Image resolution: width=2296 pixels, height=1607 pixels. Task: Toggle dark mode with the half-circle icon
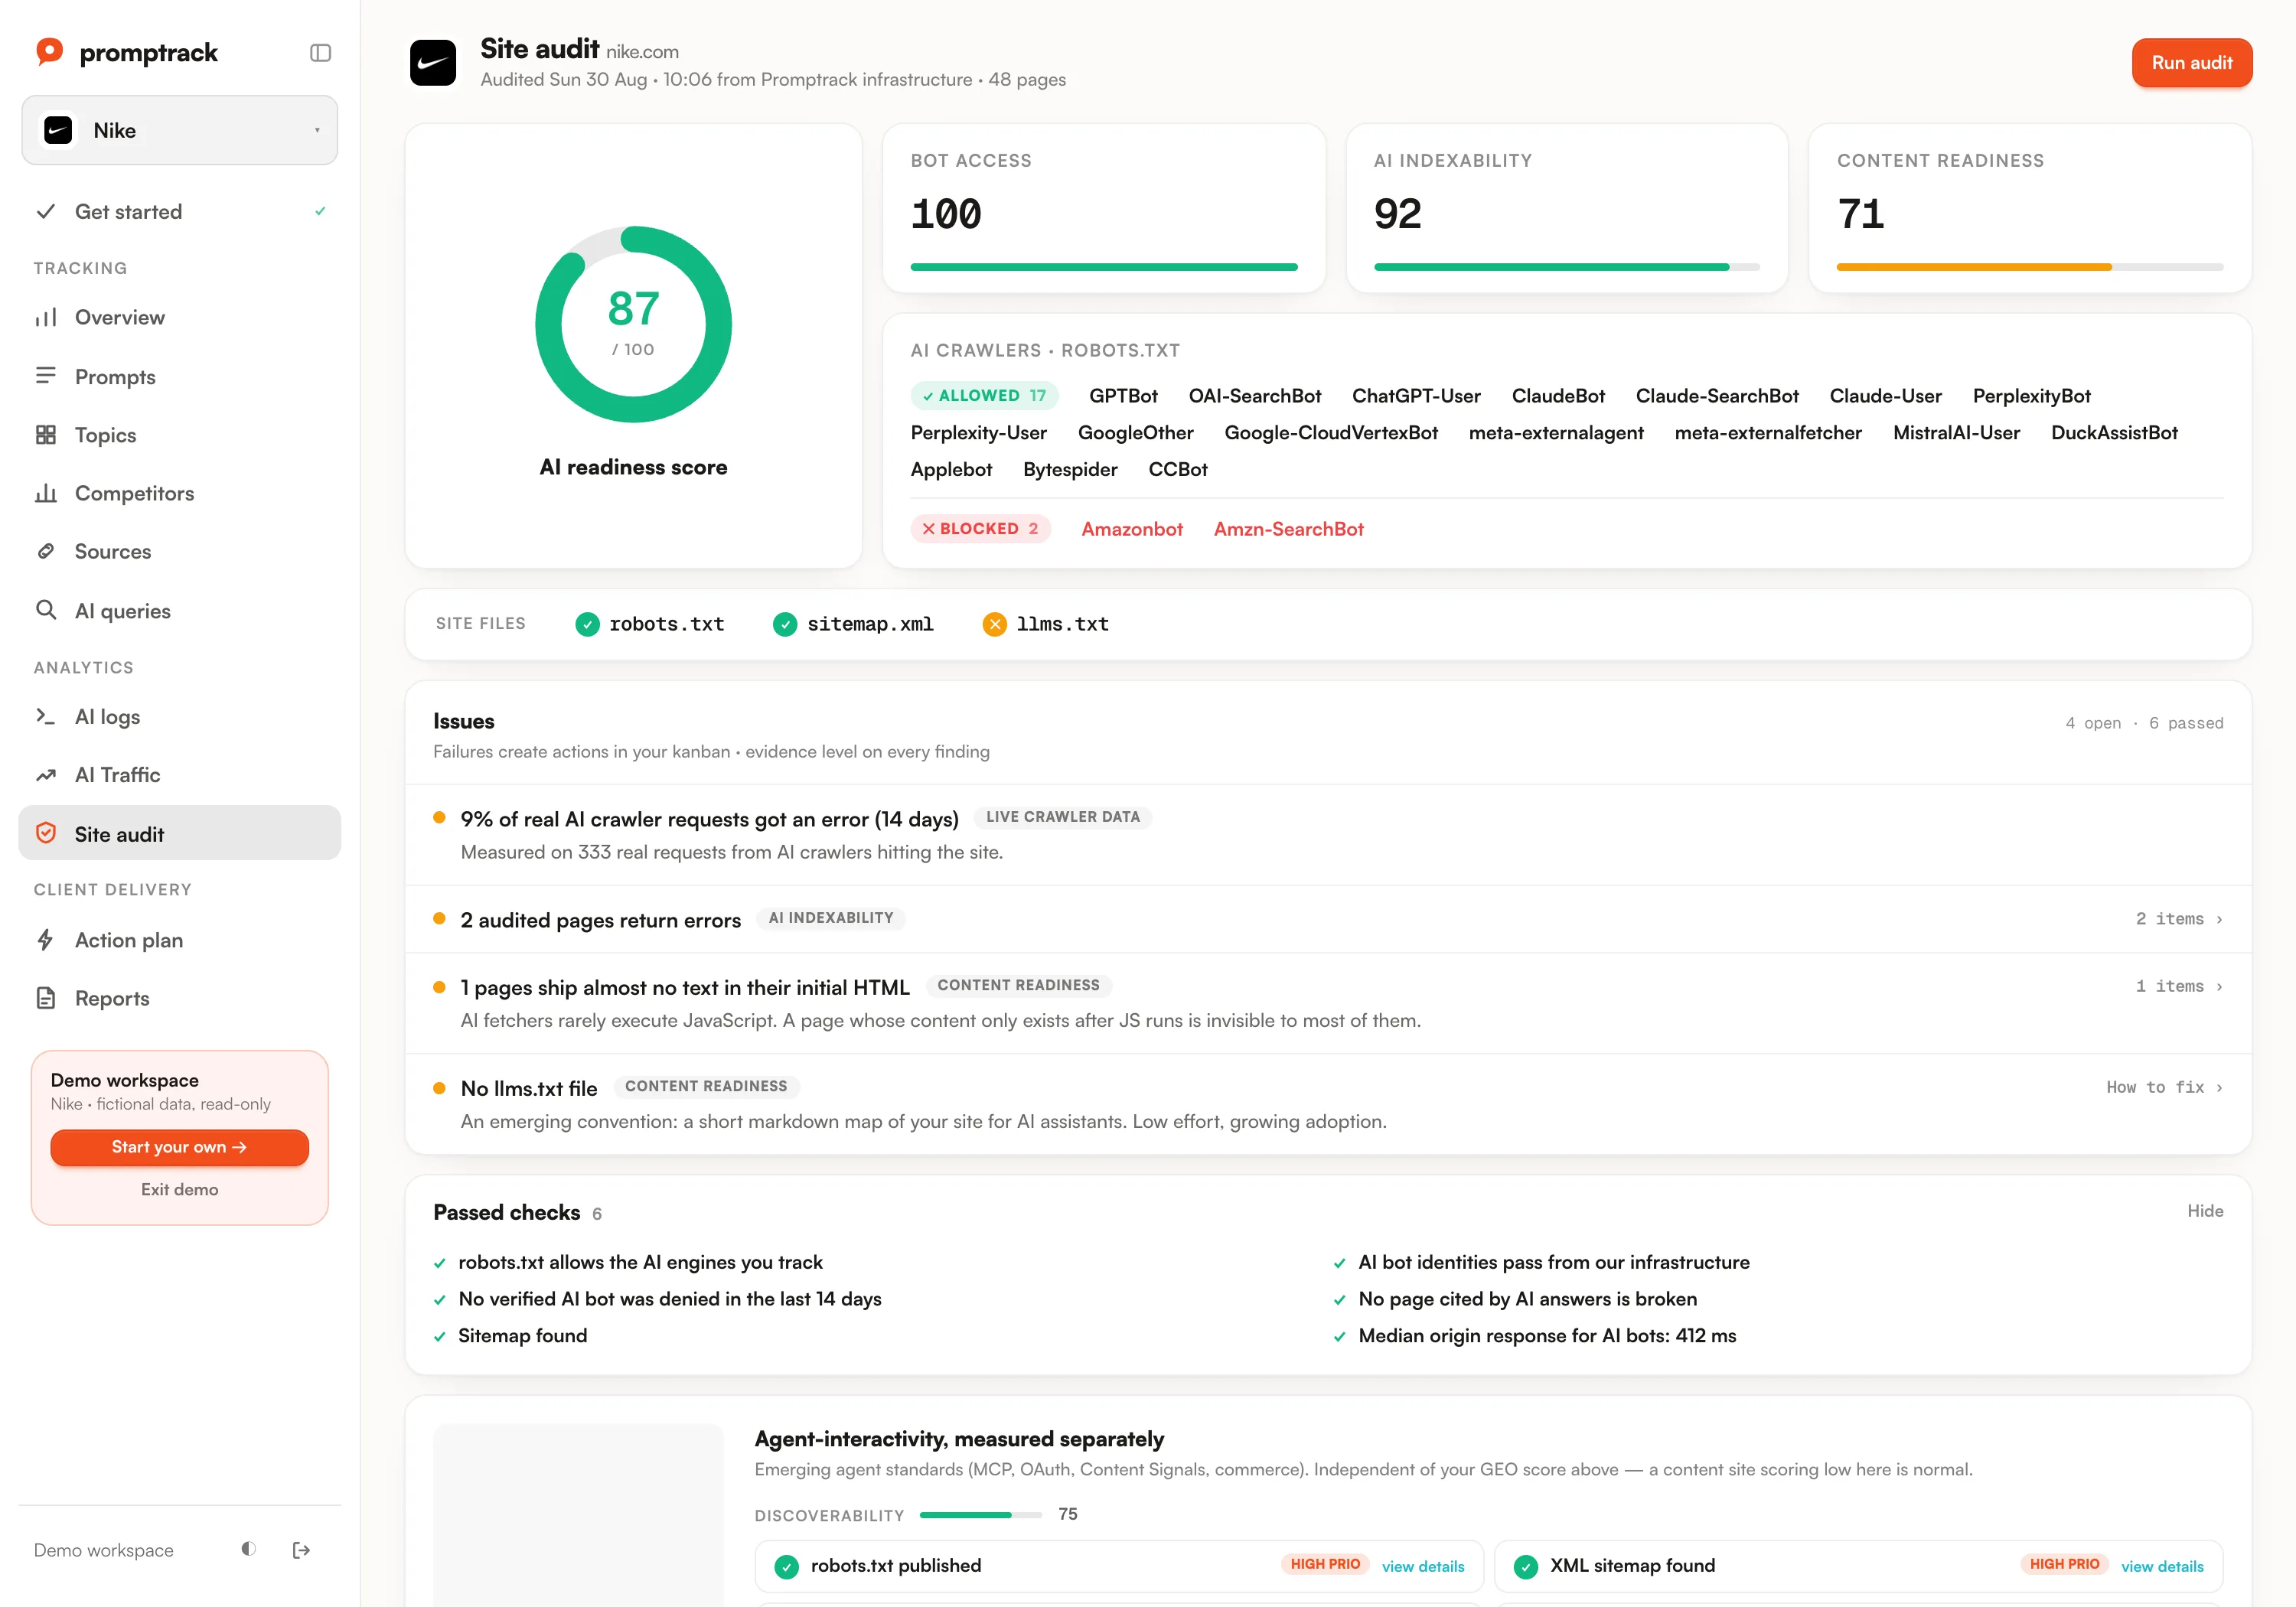248,1549
